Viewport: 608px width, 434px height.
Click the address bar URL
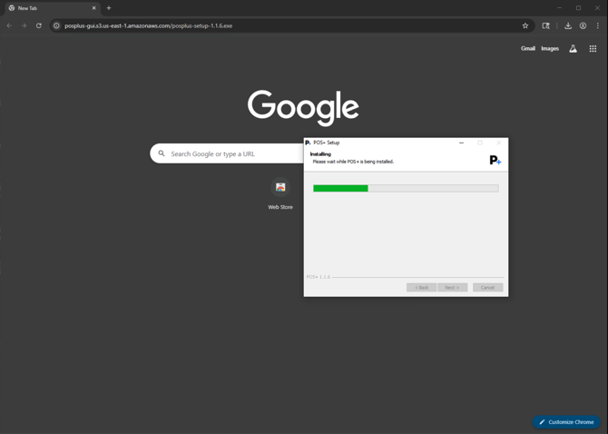click(x=149, y=25)
